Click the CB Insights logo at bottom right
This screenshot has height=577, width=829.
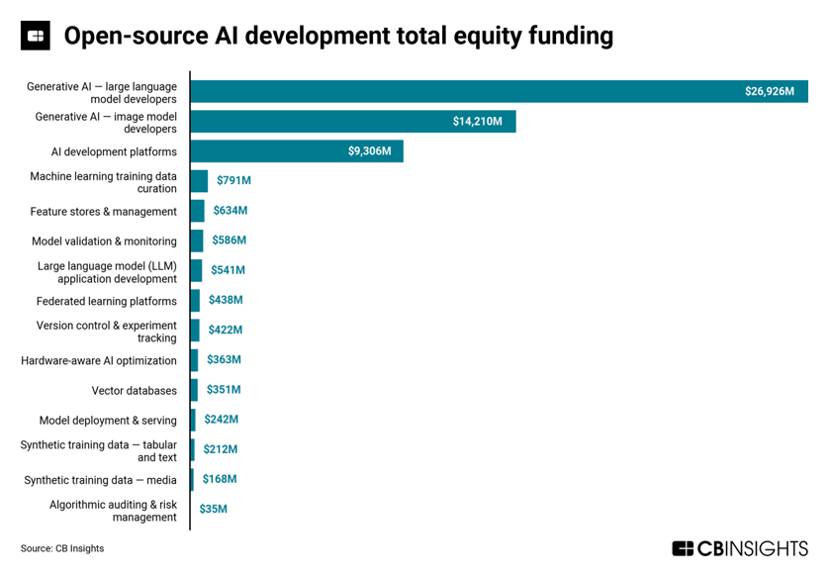[740, 548]
